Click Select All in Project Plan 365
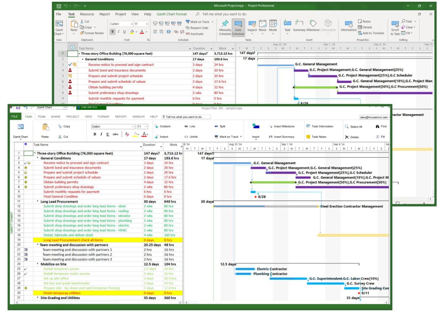Image resolution: width=444 pixels, height=312 pixels. pos(353,127)
